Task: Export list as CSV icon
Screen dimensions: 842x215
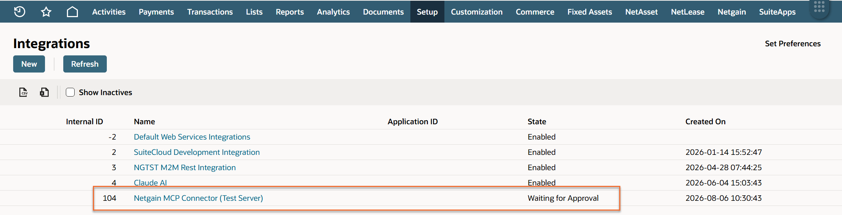Action: tap(23, 92)
